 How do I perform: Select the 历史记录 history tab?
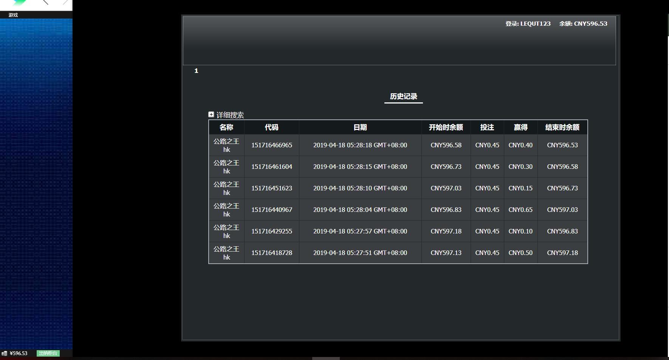[x=403, y=96]
